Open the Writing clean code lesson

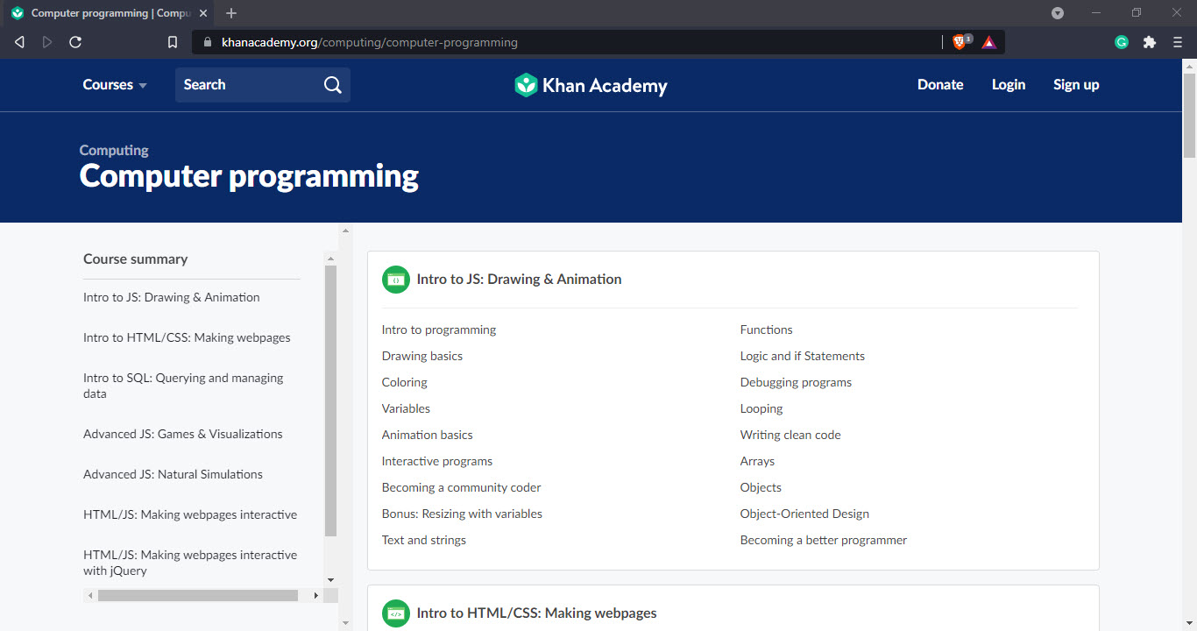[x=790, y=436]
